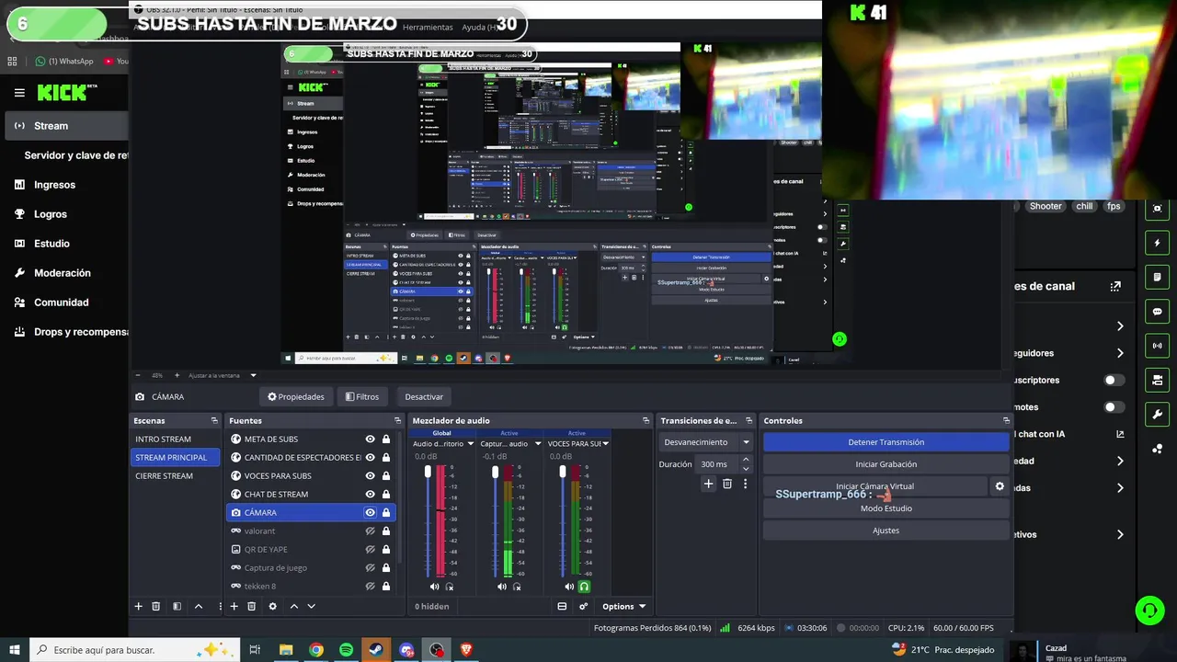Open Propiedades for the CÁMARA source
The image size is (1177, 662).
[296, 397]
